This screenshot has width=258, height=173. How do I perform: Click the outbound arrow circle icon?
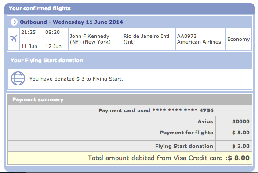pyautogui.click(x=14, y=22)
